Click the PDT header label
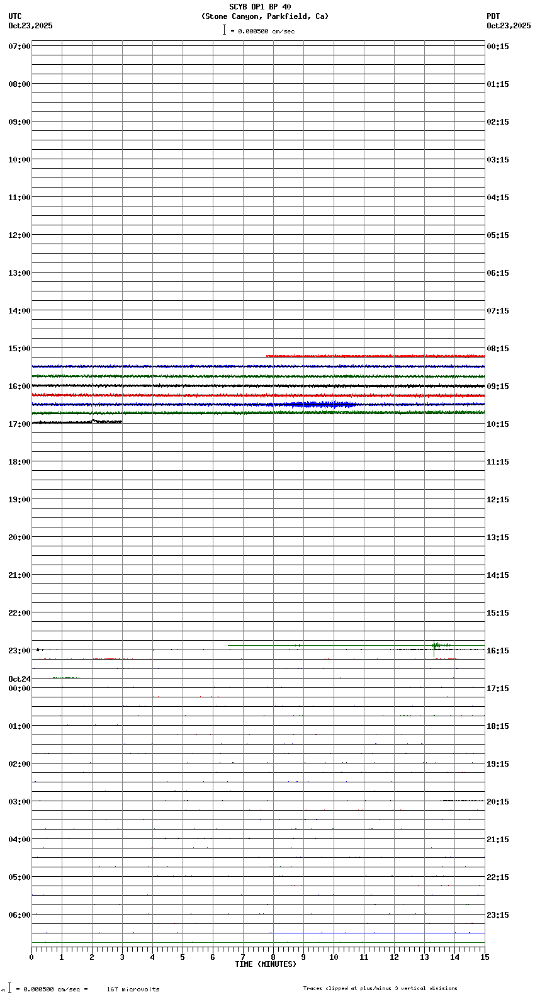Screen dimensions: 535x997 493,16
